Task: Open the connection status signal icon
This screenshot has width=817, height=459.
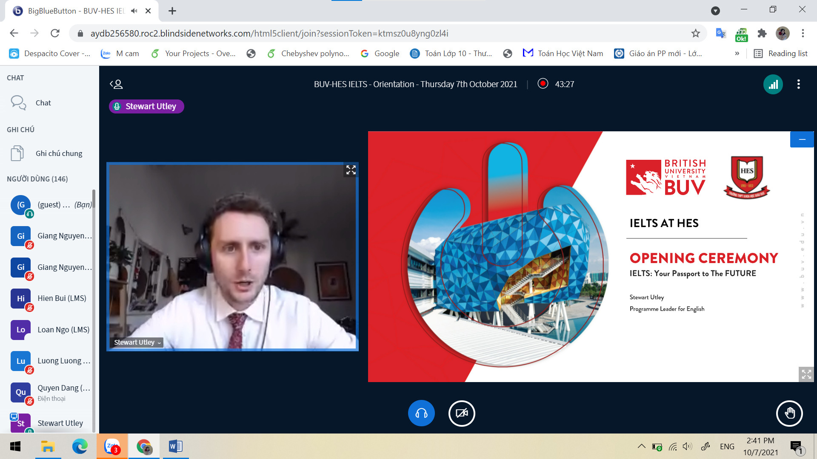Action: pyautogui.click(x=773, y=84)
